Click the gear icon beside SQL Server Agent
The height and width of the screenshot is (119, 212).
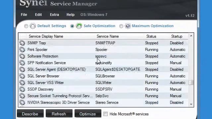point(22,69)
